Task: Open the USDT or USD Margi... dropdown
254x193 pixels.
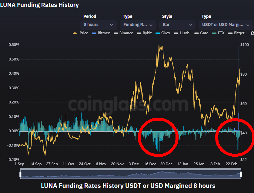Action: 226,25
